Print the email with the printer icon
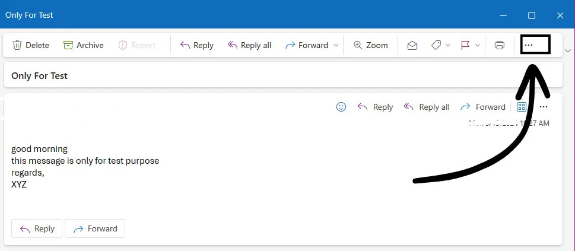 point(499,45)
